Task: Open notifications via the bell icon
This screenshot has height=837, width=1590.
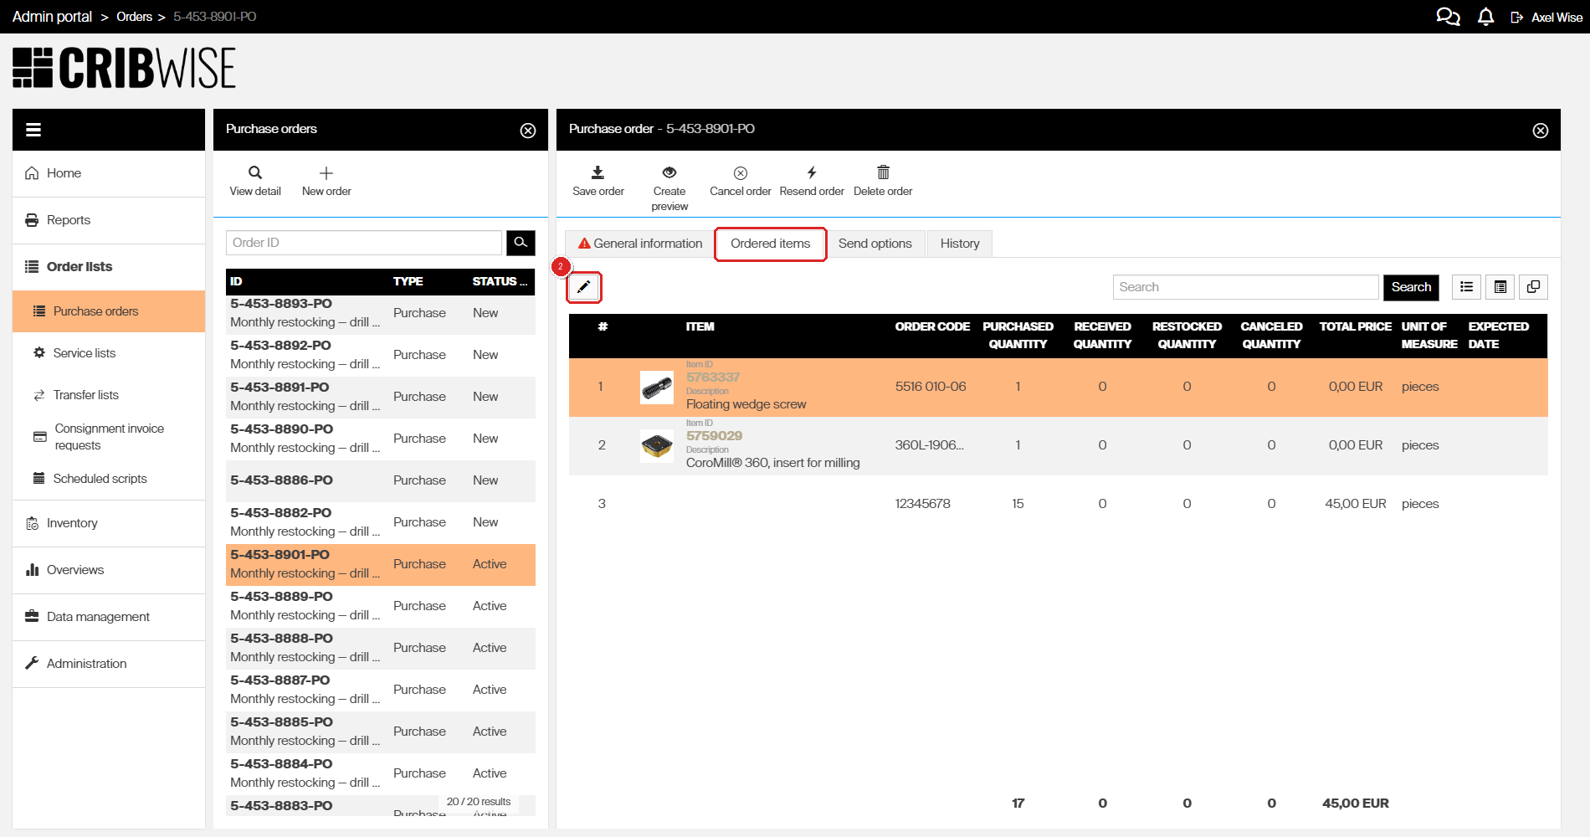Action: pos(1485,16)
